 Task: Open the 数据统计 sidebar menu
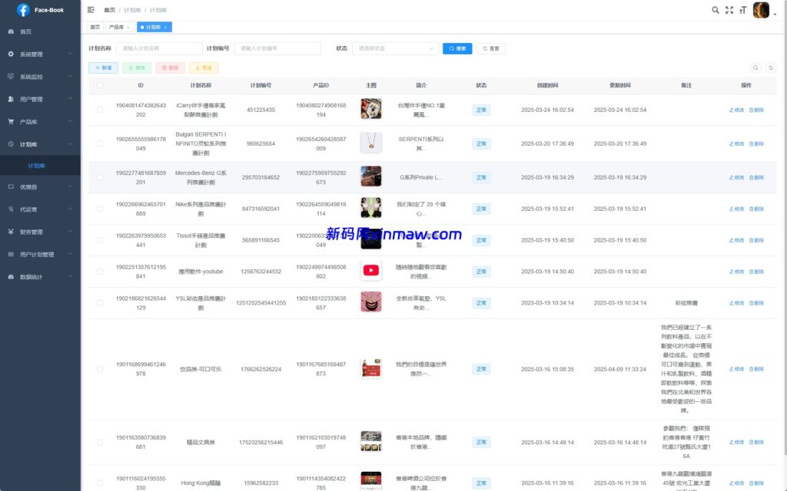tap(40, 275)
